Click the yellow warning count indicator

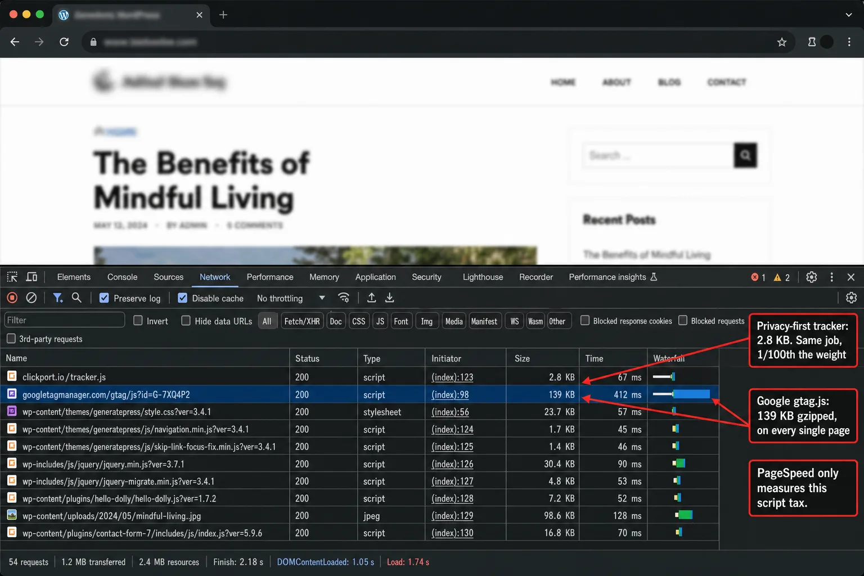click(782, 277)
